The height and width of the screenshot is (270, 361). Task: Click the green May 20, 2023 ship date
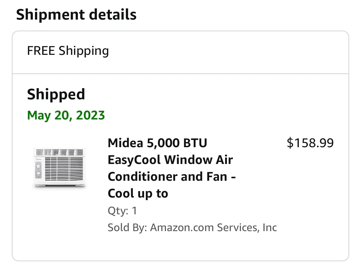point(66,115)
